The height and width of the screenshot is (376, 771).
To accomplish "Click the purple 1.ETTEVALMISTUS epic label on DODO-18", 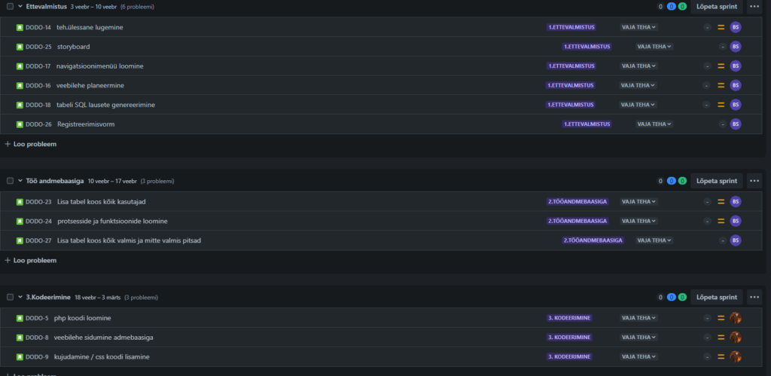I will pyautogui.click(x=571, y=105).
